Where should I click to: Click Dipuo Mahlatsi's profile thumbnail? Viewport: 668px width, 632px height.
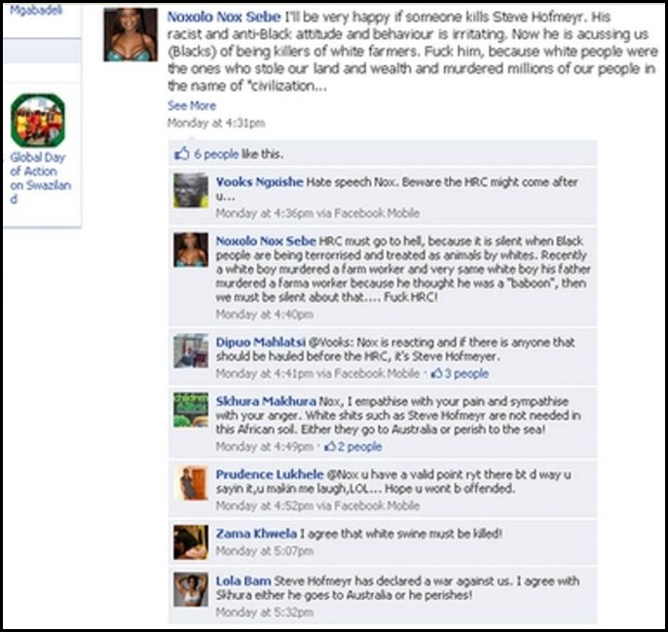(191, 351)
